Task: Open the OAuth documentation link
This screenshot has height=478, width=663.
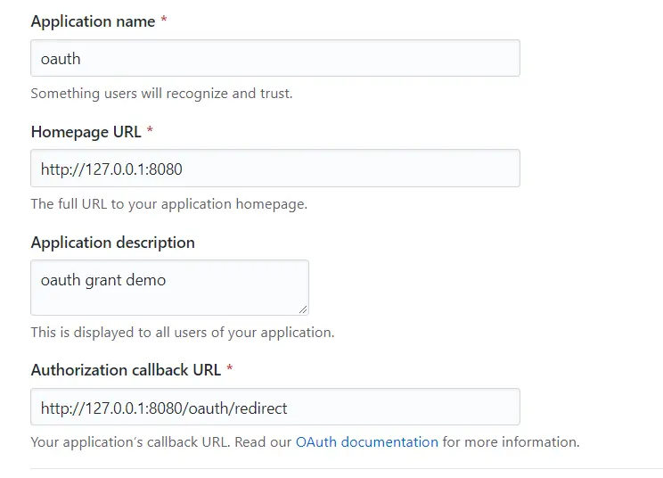Action: pos(367,442)
